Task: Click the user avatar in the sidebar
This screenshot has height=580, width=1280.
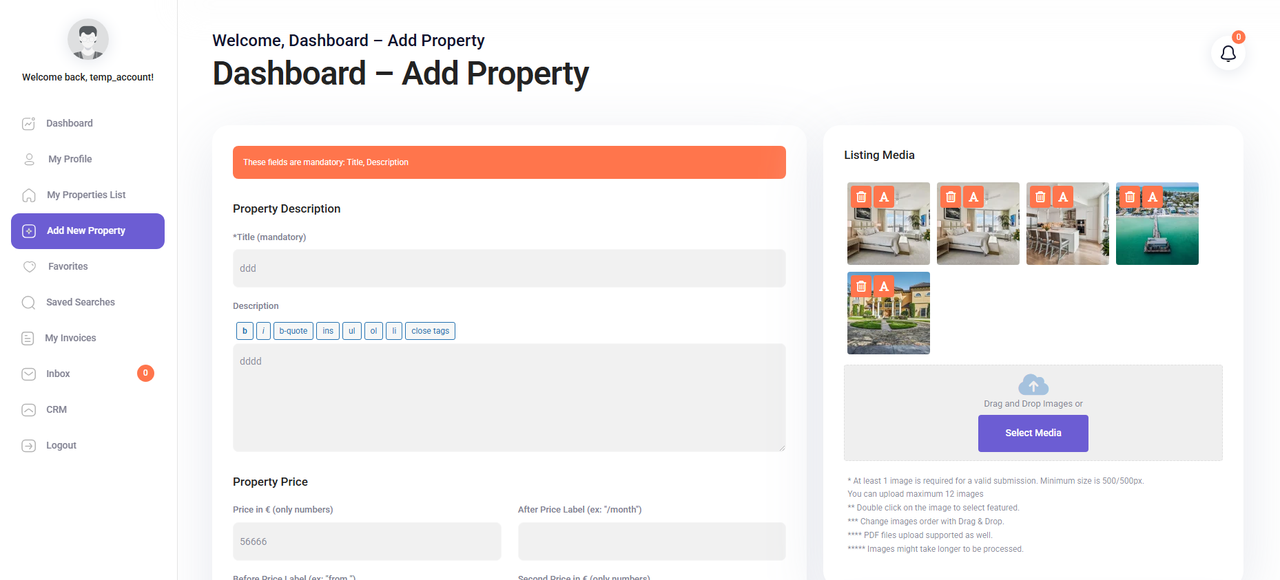Action: click(88, 39)
